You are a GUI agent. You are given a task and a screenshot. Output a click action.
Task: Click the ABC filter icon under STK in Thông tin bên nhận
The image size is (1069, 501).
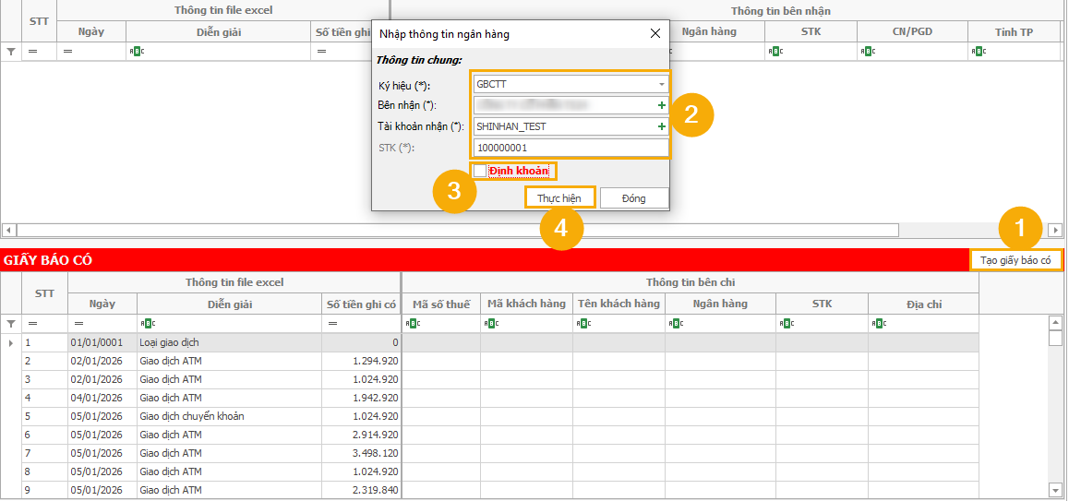click(x=775, y=51)
